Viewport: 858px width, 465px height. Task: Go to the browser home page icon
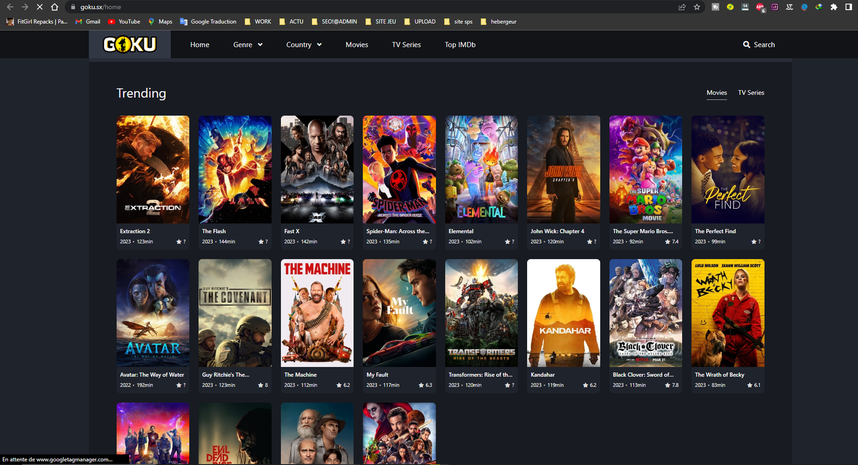[55, 7]
